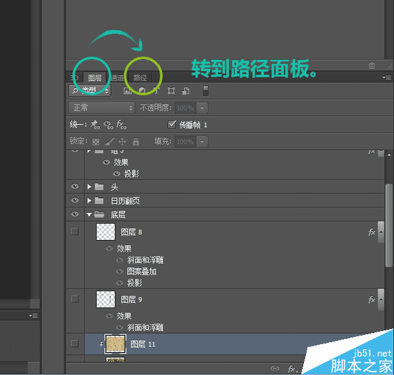Show 图层 9 via its visibility box
Screen dimensions: 394x375
click(x=75, y=299)
